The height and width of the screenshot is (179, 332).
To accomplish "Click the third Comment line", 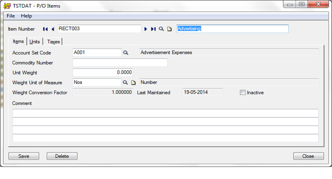I will [165, 130].
